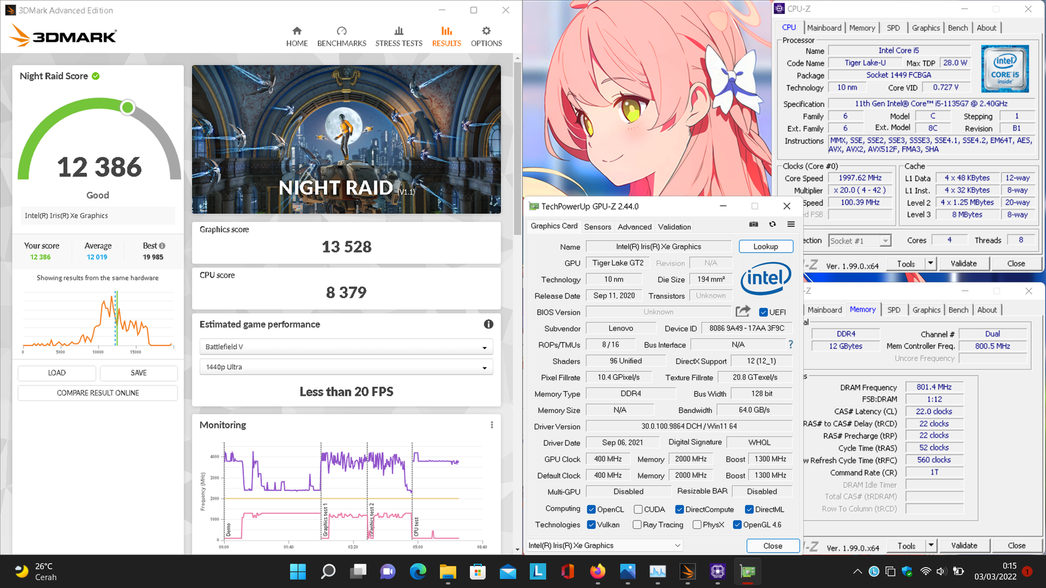Open File Explorer from the taskbar
Screen dimensions: 1046x588
point(448,571)
